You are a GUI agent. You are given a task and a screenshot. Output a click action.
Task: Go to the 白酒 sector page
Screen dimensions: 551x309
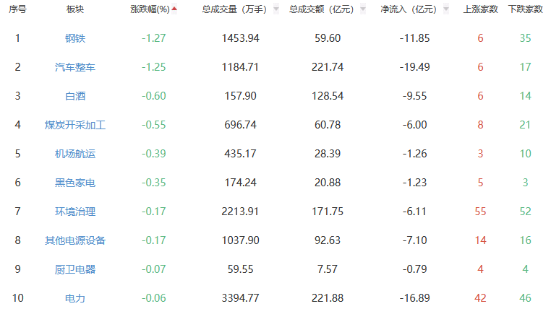[x=74, y=96]
